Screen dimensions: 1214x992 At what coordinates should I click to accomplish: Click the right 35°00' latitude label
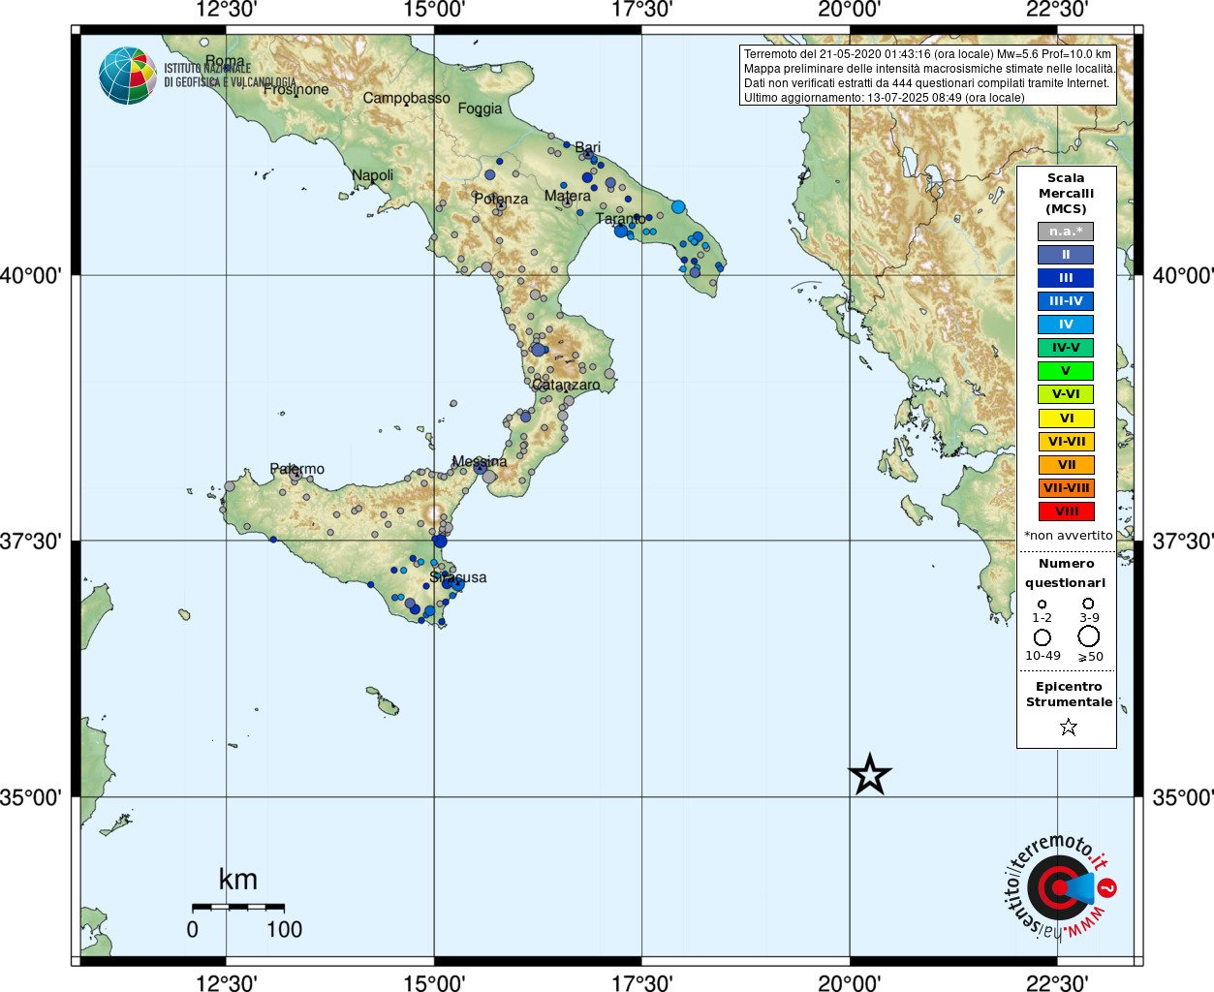[1183, 797]
